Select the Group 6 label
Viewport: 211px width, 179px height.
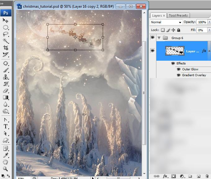tap(177, 38)
